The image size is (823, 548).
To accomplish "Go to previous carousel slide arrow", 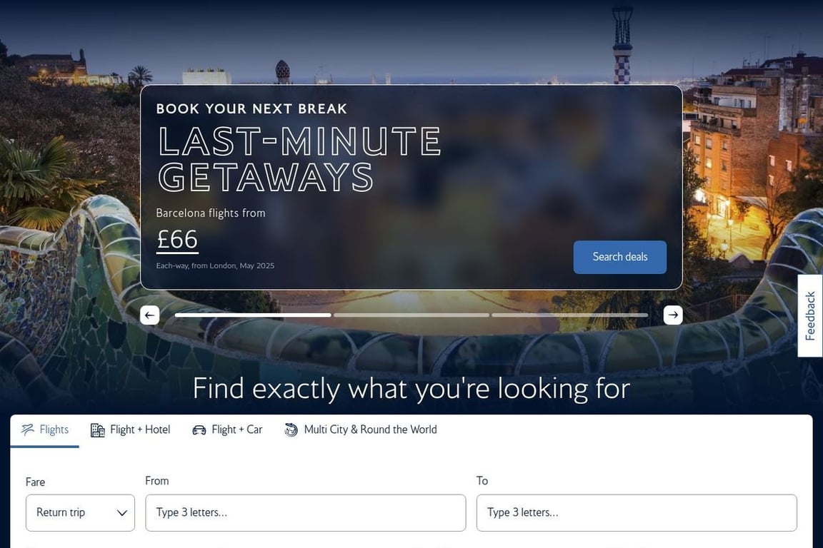I will coord(149,315).
